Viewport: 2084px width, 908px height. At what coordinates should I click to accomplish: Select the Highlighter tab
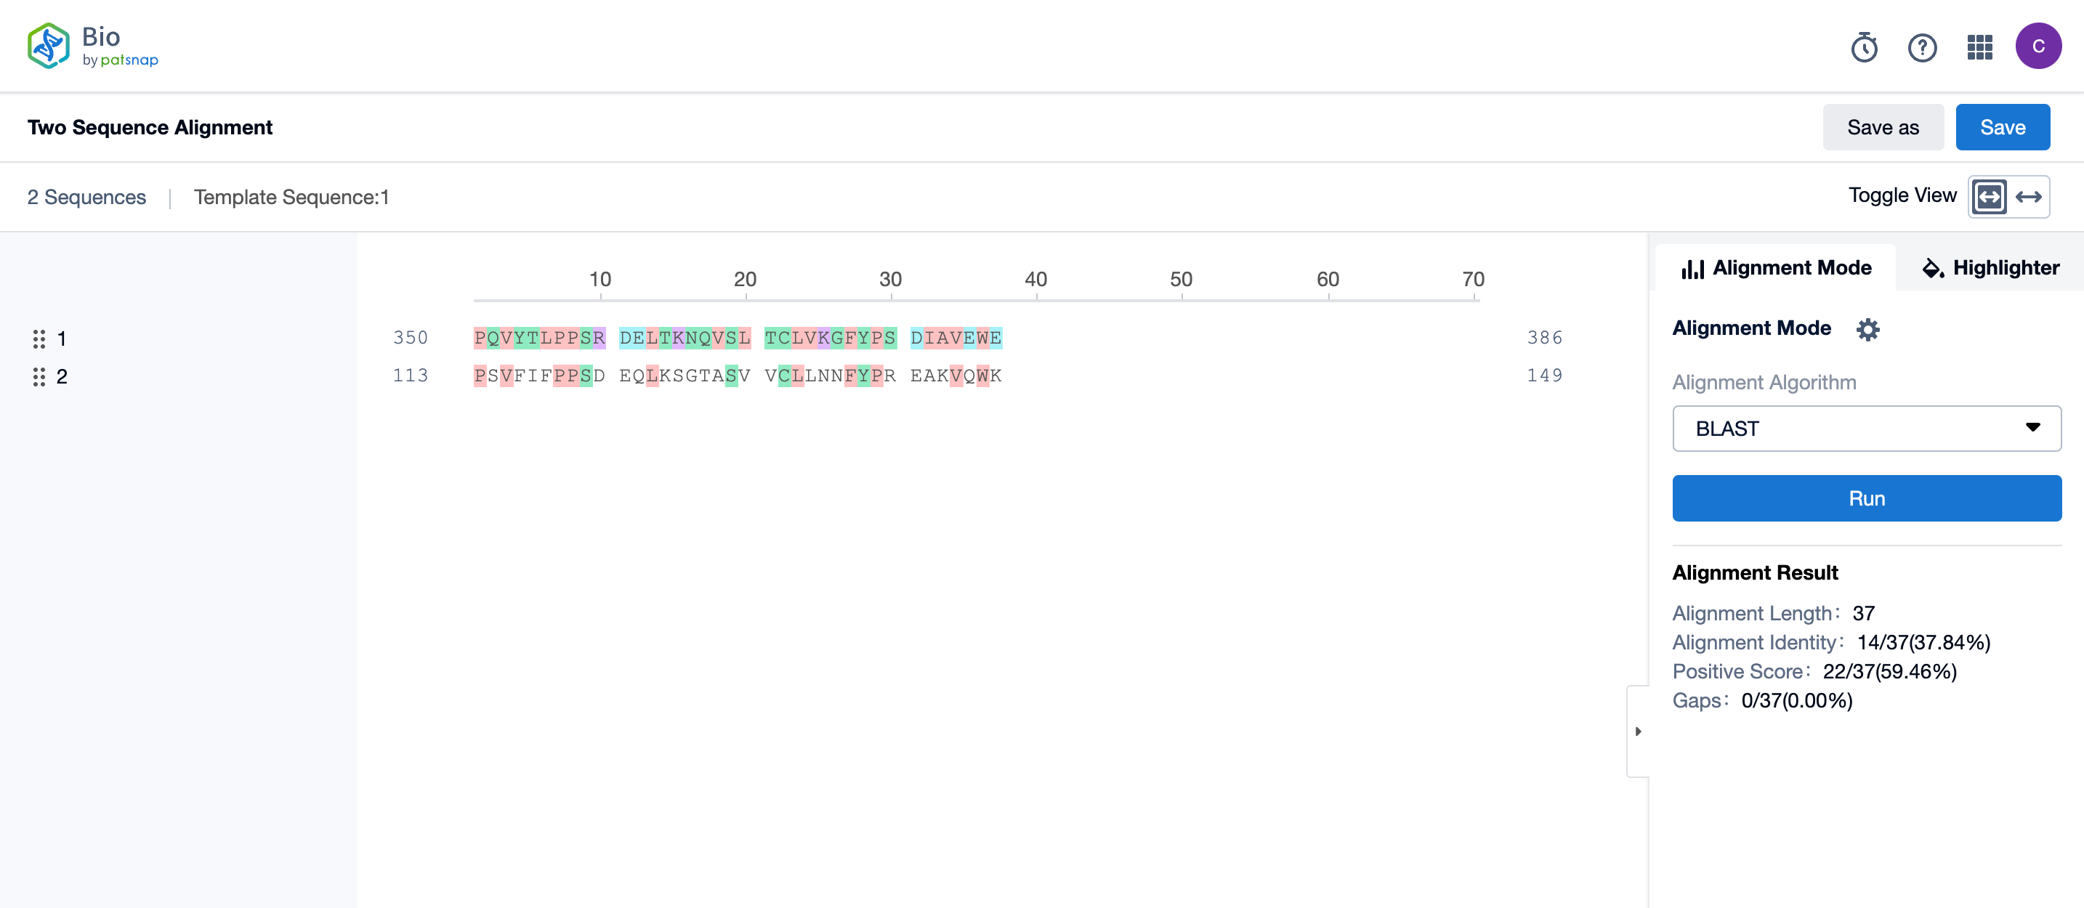point(1991,267)
